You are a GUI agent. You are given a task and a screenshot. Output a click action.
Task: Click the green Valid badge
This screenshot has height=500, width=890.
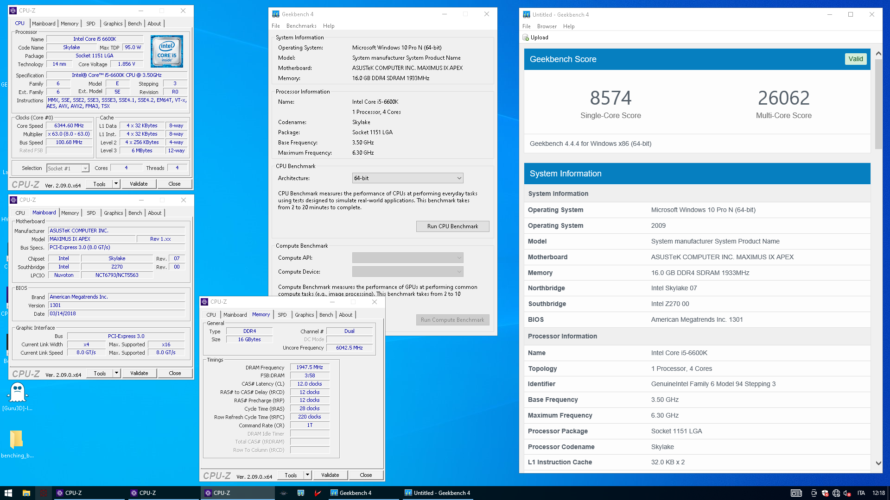click(x=856, y=59)
